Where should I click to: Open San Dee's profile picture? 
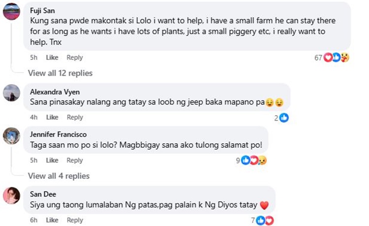click(11, 195)
